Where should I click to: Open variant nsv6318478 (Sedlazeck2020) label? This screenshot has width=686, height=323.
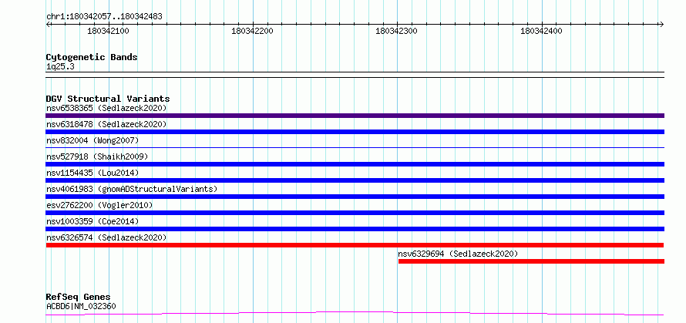[106, 124]
